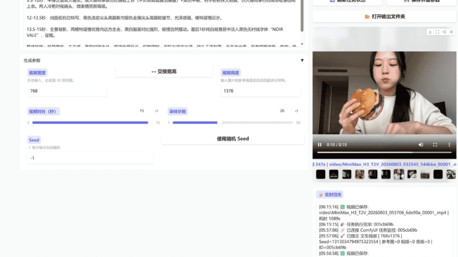Click log entry 已连接 ComfyUI 任务监控
The image size is (458, 257).
(x=368, y=230)
